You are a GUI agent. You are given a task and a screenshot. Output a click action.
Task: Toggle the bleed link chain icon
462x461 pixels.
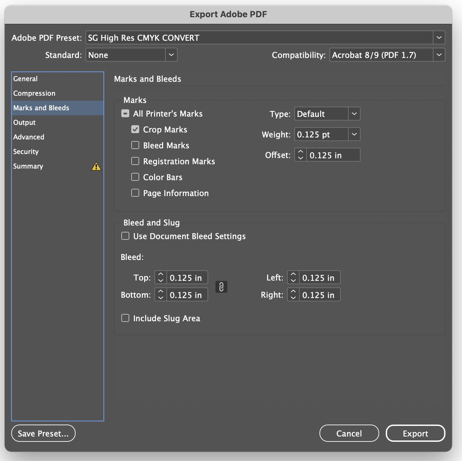[x=221, y=287]
